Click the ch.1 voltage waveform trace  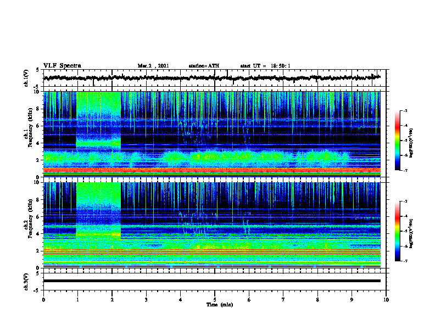(212, 78)
